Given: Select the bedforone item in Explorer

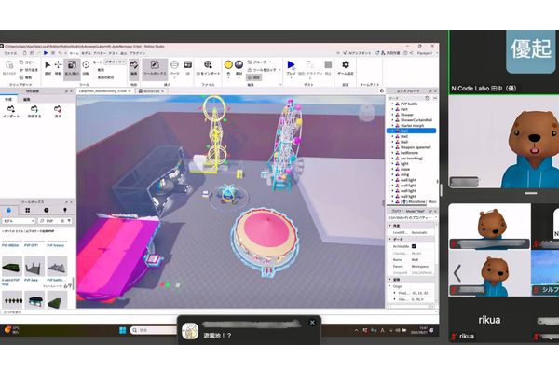Looking at the screenshot, I should (409, 153).
